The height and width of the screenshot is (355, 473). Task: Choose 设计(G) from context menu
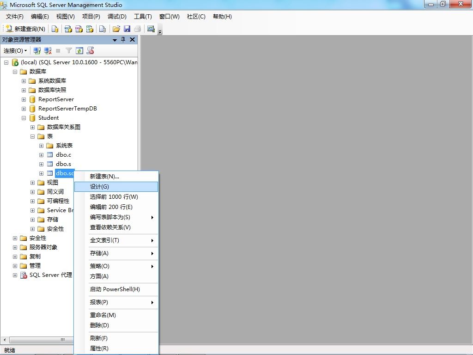click(x=116, y=187)
